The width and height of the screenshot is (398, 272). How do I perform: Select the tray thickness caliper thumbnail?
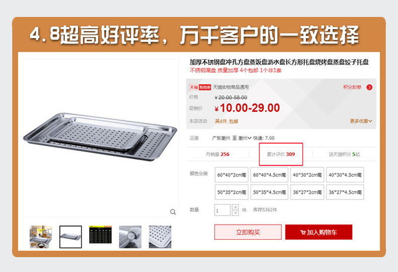pos(130,237)
